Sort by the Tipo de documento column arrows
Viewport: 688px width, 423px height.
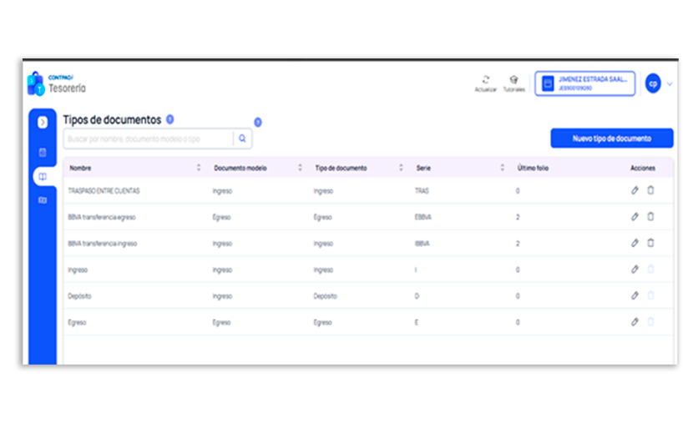click(401, 168)
